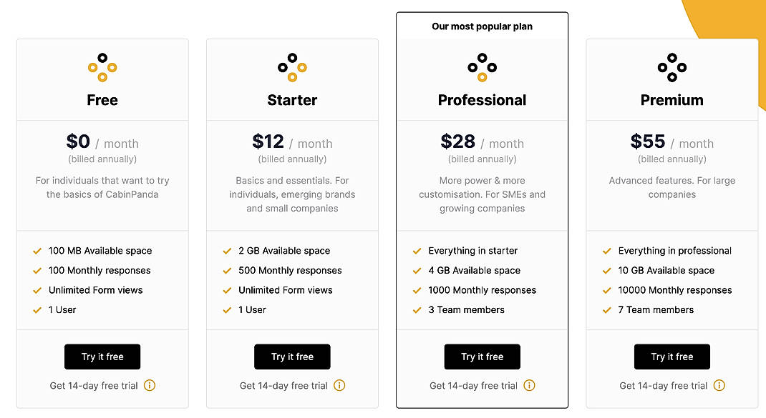Start Professional trial via Try it free button
Screen dimensions: 766x418
pos(482,357)
